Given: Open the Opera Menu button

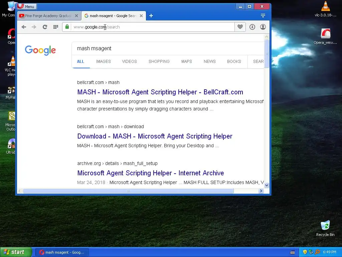Looking at the screenshot, I should [27, 6].
